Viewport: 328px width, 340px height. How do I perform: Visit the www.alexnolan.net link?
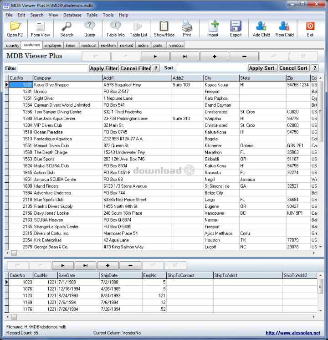point(293,333)
